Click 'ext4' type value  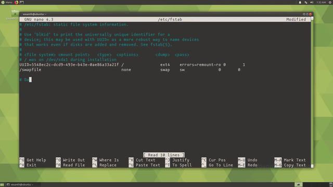[x=165, y=64]
